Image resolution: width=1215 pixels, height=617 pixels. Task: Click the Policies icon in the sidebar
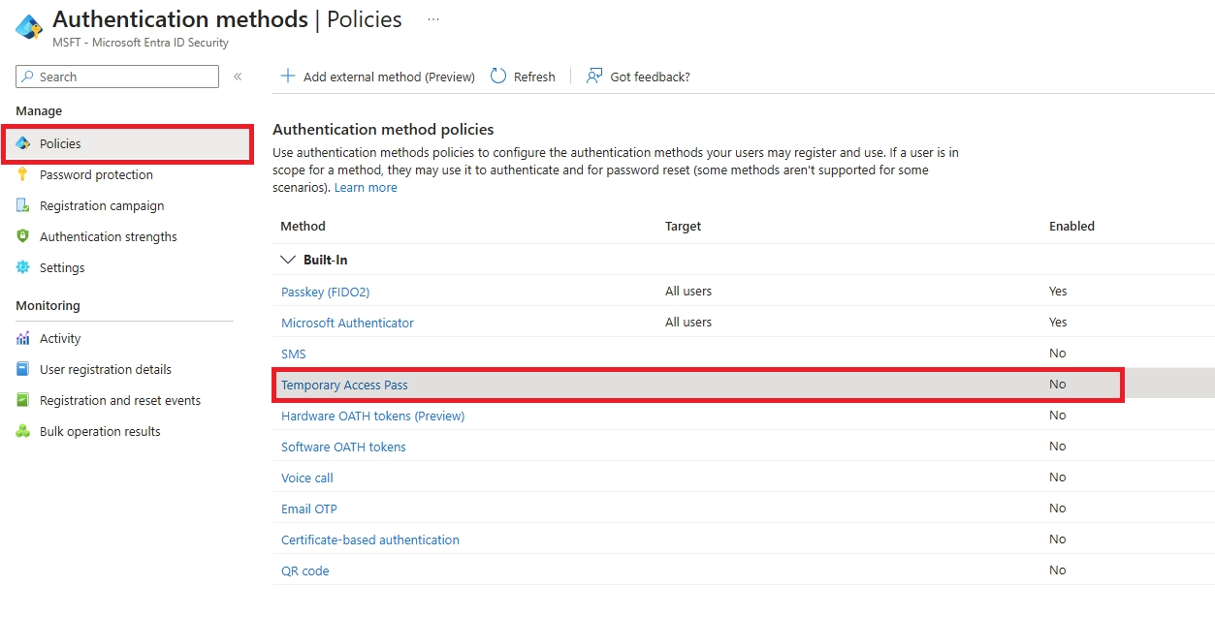[23, 143]
